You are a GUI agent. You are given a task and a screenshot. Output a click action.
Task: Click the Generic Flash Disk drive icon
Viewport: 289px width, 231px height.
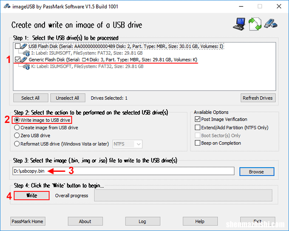click(x=24, y=60)
